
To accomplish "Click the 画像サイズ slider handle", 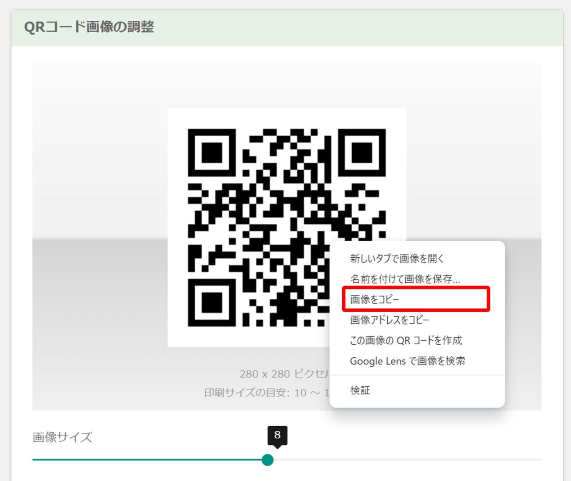I will point(268,460).
